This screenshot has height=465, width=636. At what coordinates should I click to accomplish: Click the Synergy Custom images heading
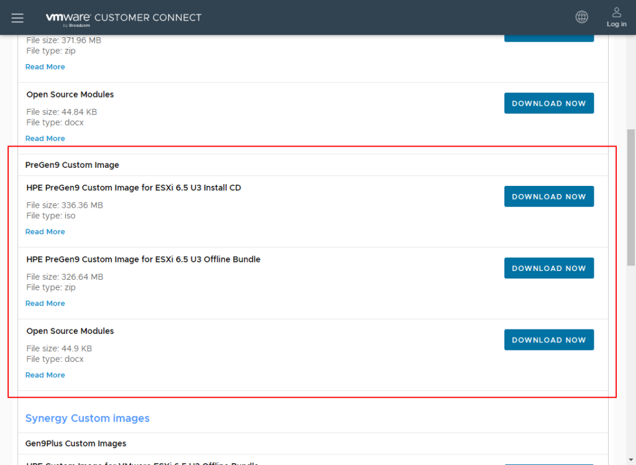click(87, 418)
